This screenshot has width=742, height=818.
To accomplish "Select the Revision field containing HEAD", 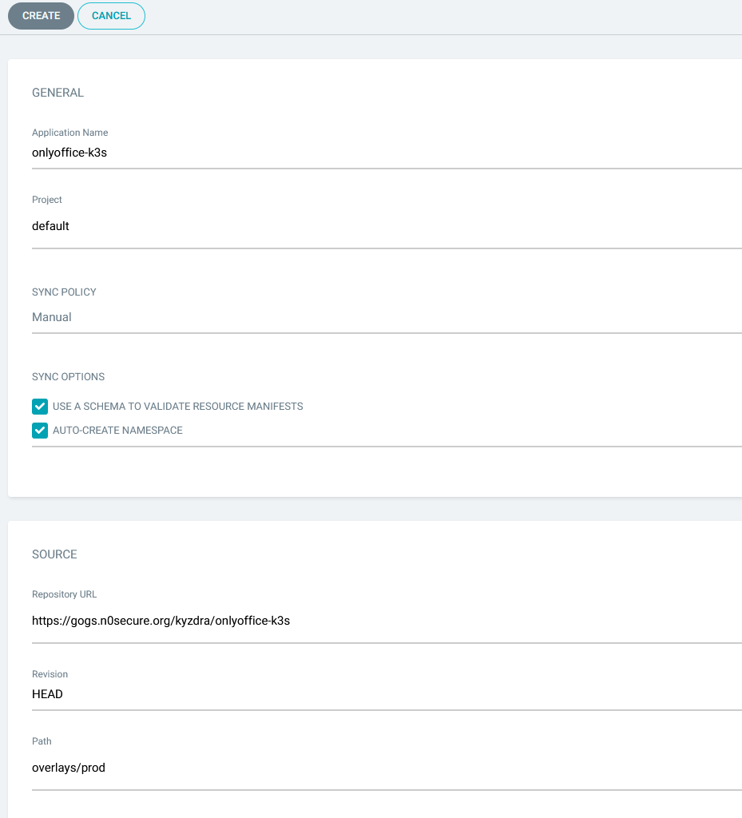I will [x=387, y=694].
